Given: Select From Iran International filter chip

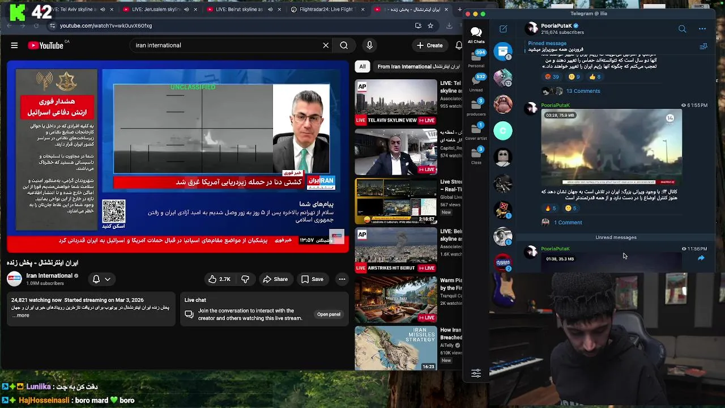Looking at the screenshot, I should [x=419, y=66].
